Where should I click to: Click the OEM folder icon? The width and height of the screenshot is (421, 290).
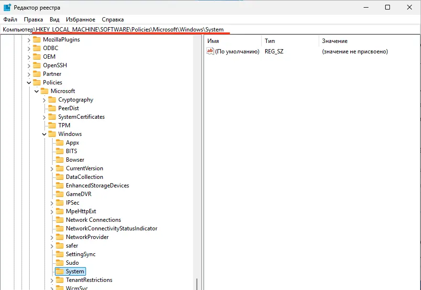(36, 57)
